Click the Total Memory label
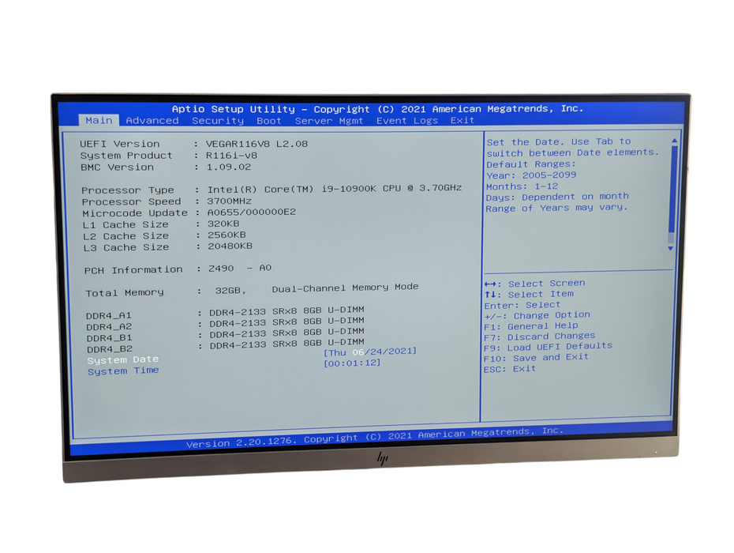Viewport: 734px width, 553px height. (125, 293)
